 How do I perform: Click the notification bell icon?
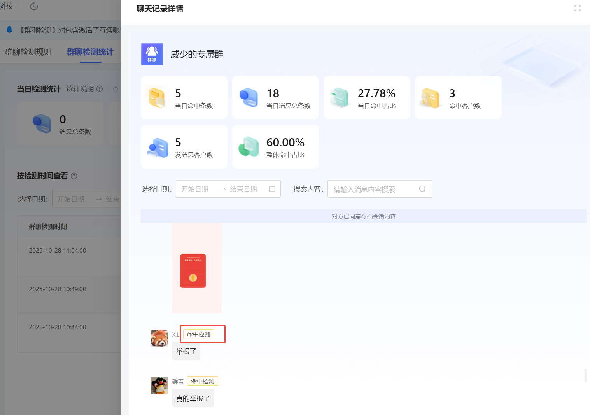tap(9, 30)
